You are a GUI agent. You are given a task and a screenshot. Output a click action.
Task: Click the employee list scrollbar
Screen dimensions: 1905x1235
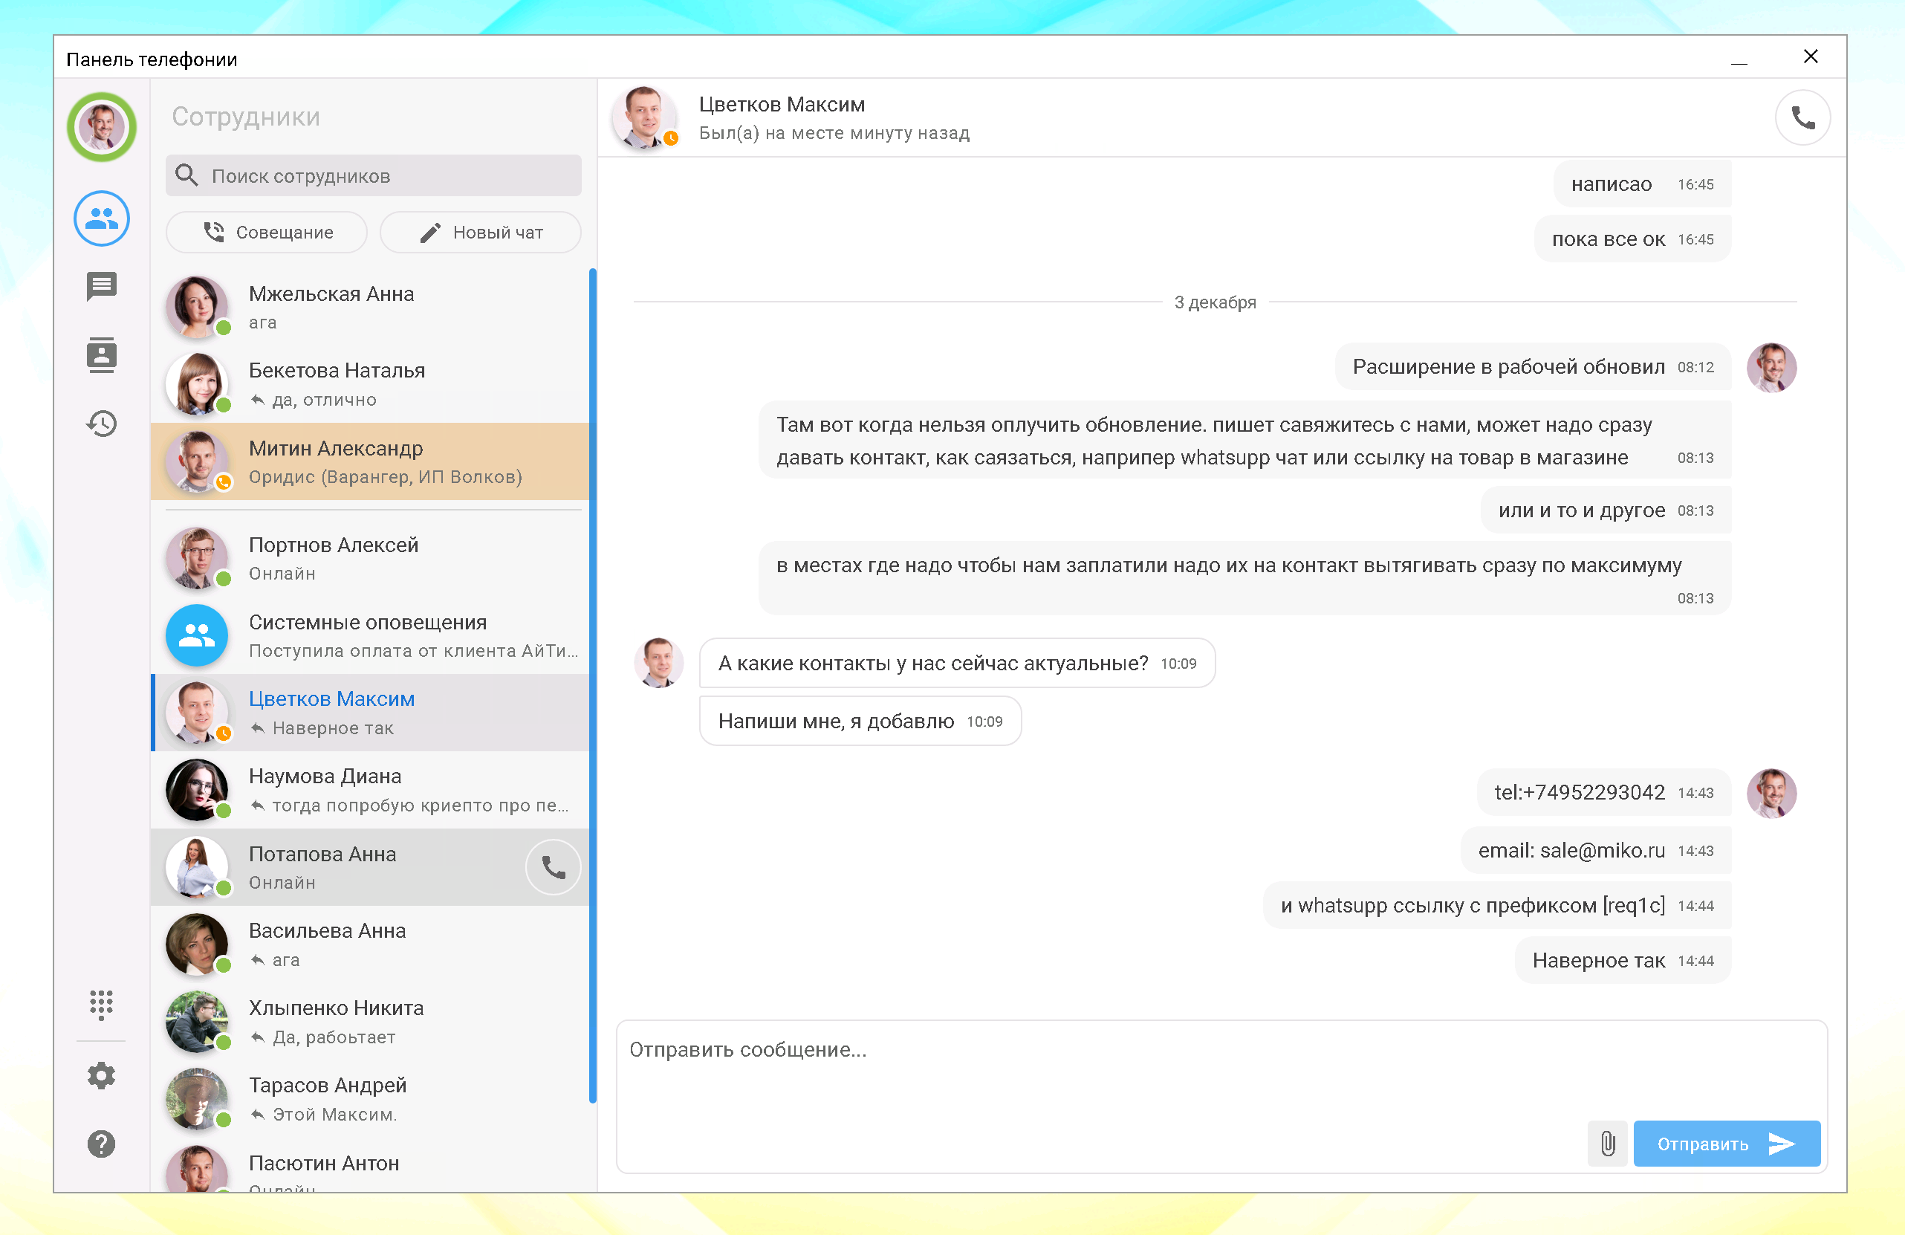592,685
